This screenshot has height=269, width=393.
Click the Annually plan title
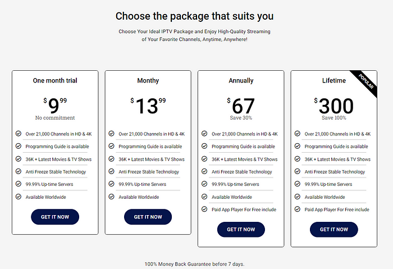(241, 80)
